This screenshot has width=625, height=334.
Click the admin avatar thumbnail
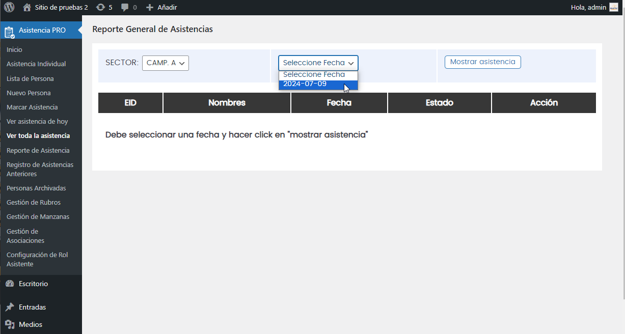(x=613, y=8)
